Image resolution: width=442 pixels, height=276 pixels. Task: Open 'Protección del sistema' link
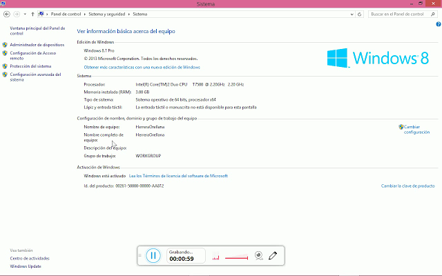(30, 66)
